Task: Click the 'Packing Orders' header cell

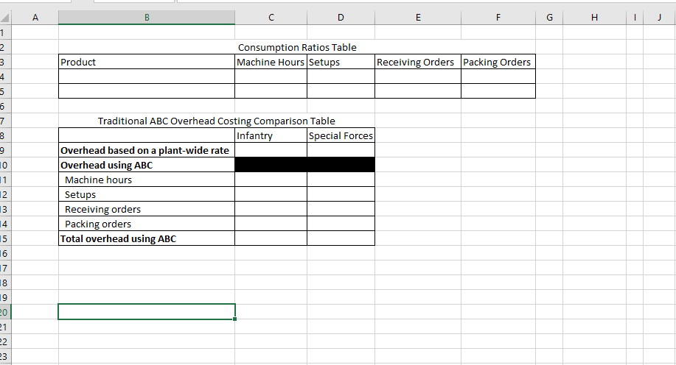Action: [x=498, y=62]
